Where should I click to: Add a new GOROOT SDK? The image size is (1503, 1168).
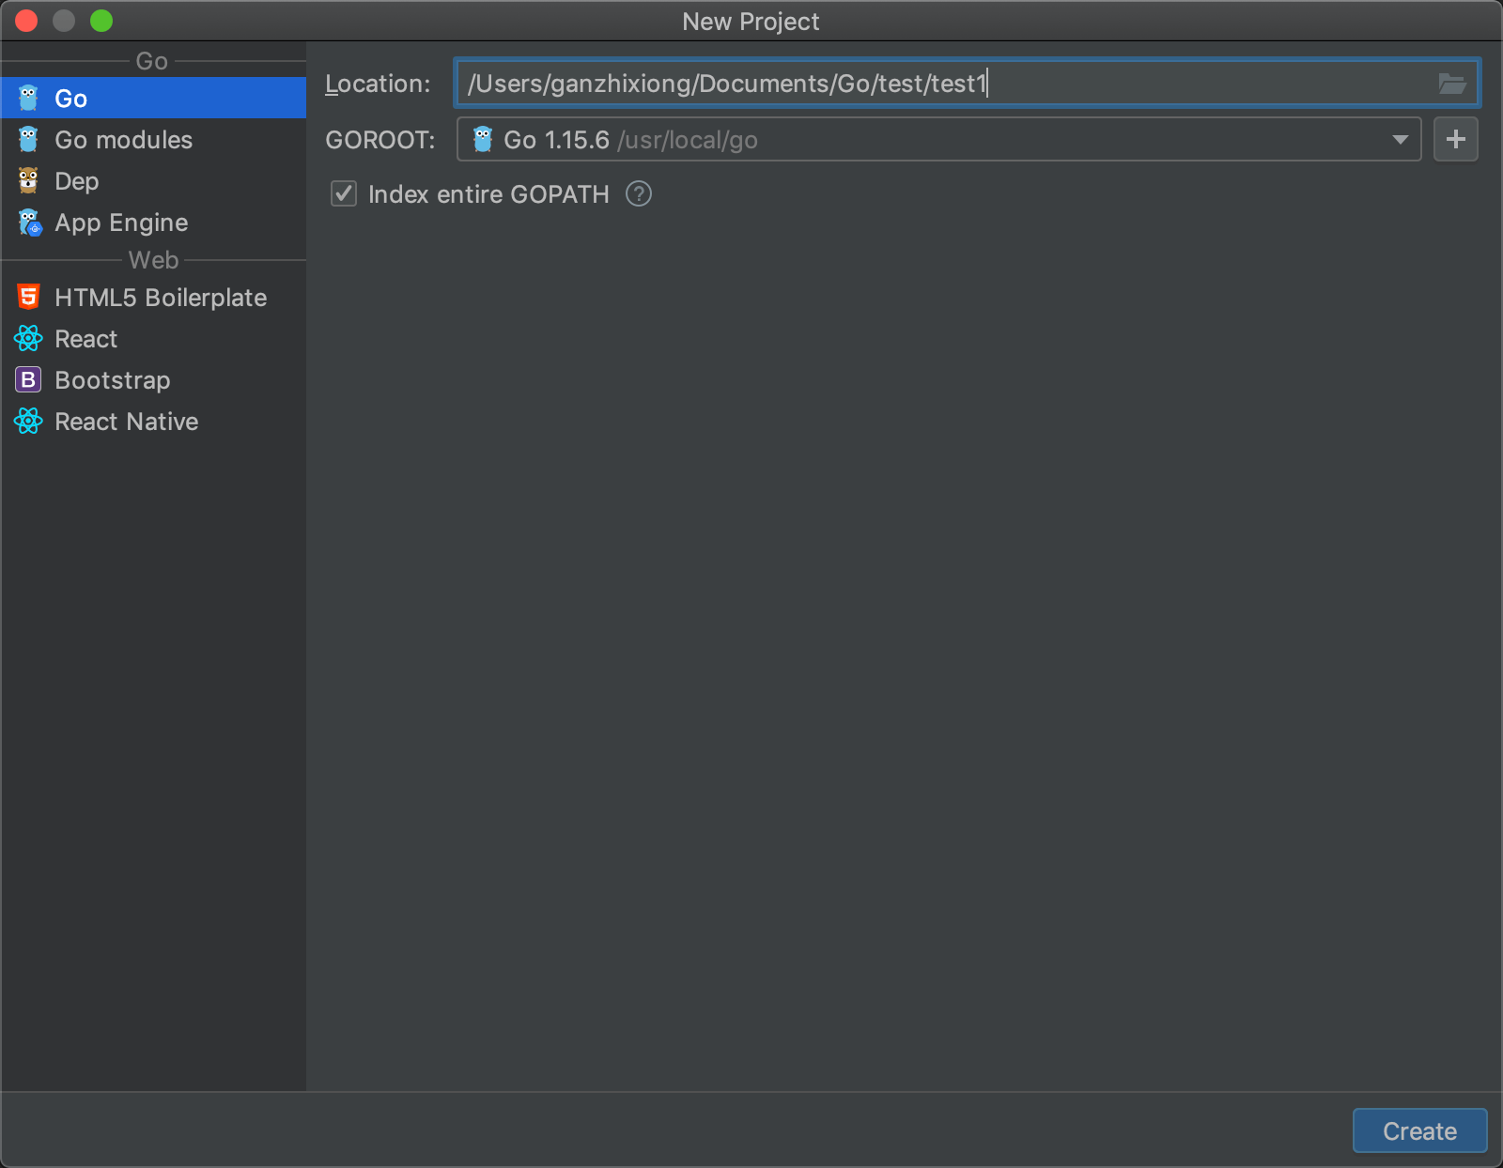click(1456, 139)
